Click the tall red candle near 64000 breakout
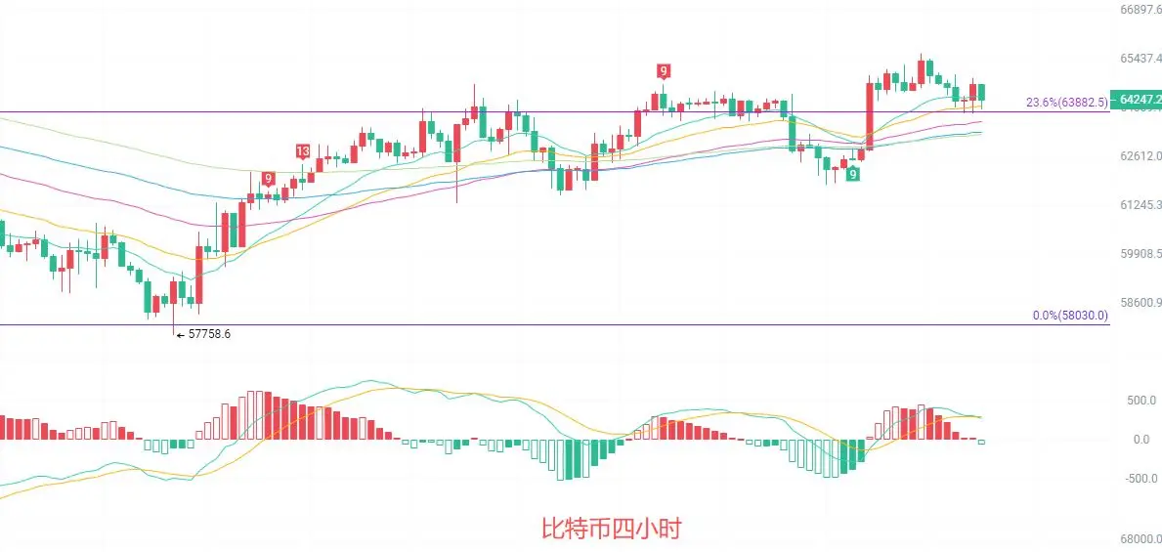Screen dimensions: 1162x552 coord(870,114)
